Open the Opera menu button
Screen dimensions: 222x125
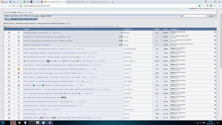[4, 2]
